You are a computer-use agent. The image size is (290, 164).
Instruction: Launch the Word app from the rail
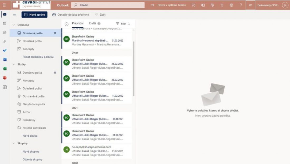click(x=5, y=59)
